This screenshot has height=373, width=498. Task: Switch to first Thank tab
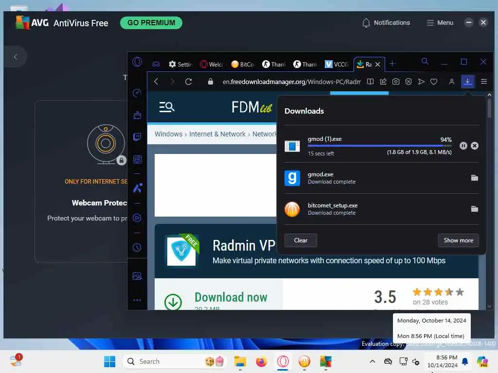tap(274, 65)
